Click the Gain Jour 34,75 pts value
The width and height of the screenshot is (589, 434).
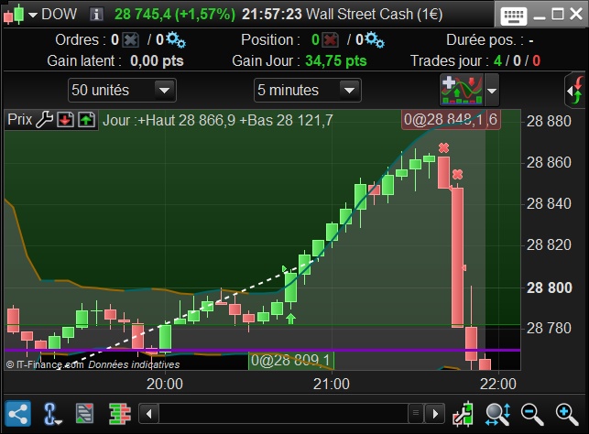(x=336, y=60)
